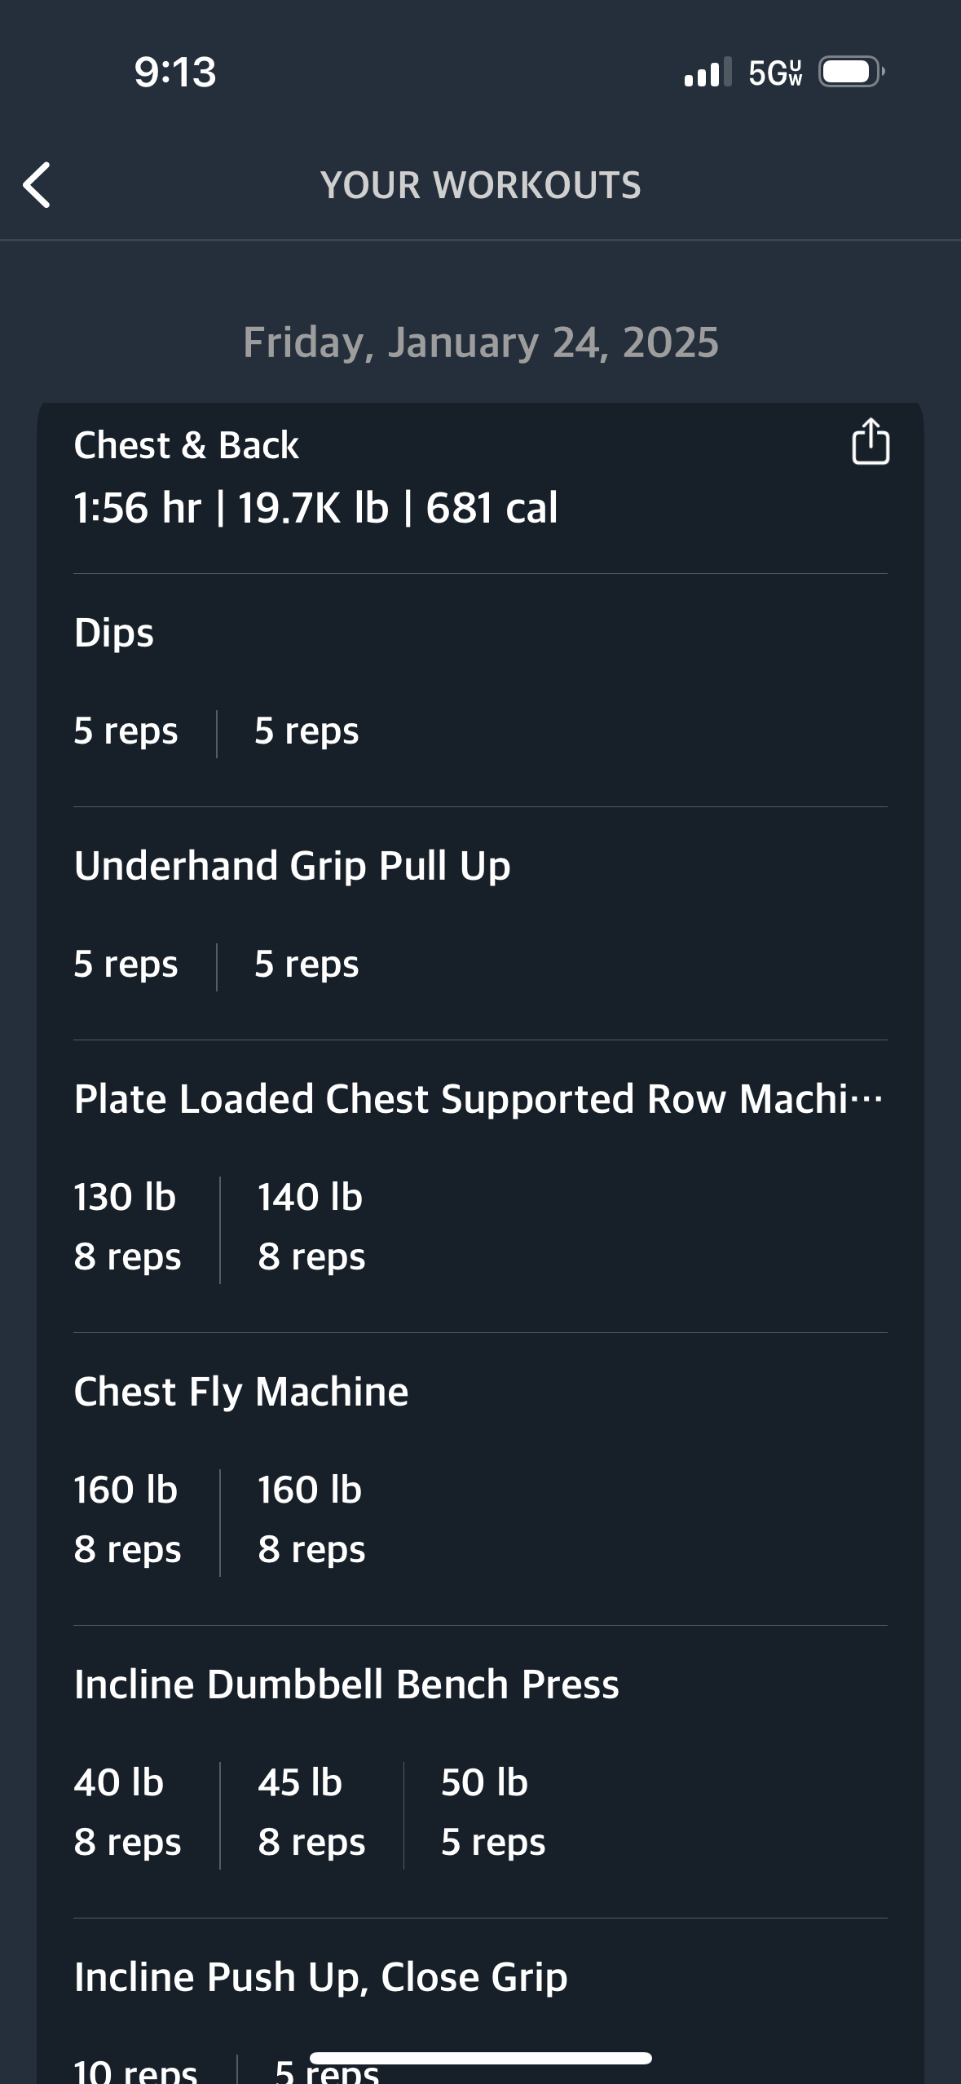Tap the back arrow icon

[37, 185]
